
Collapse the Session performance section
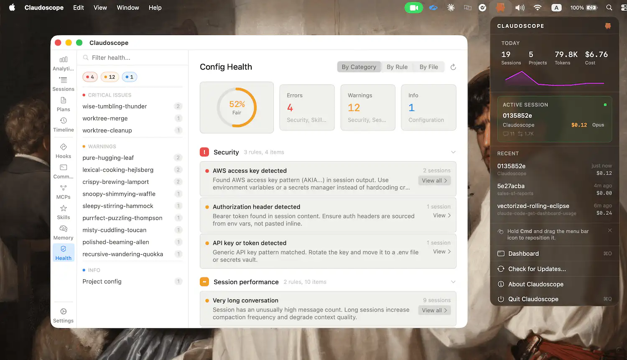[453, 282]
